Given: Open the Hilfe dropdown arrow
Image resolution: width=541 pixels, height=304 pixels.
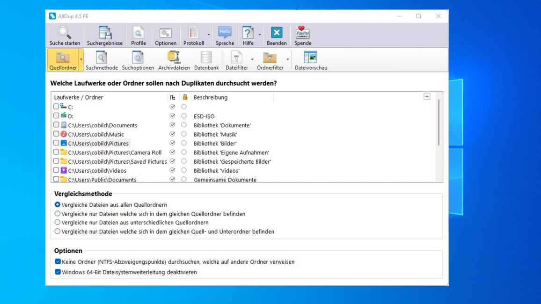Looking at the screenshot, I should point(260,35).
